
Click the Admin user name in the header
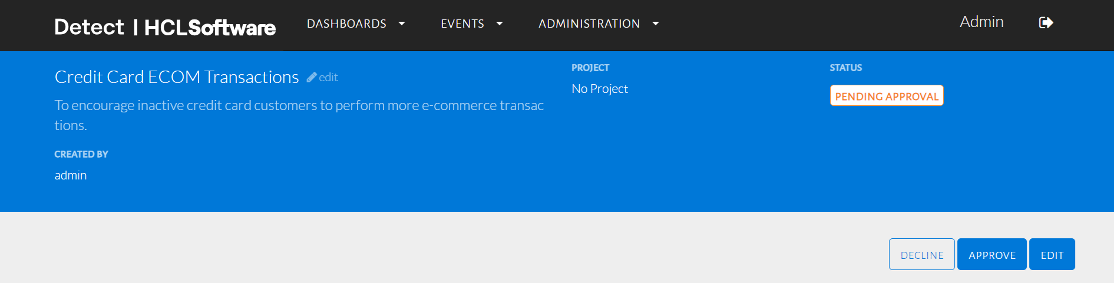(981, 22)
